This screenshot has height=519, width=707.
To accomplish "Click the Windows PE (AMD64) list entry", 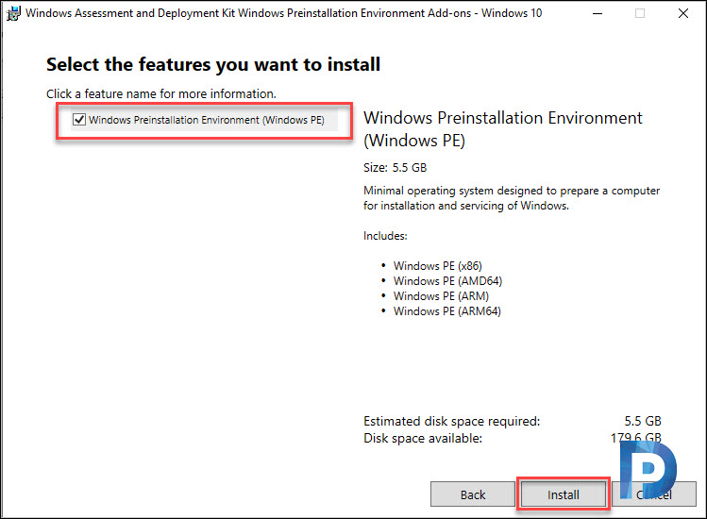I will pos(447,281).
